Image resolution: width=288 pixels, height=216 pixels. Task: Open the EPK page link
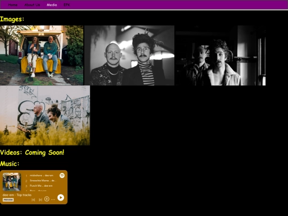tap(67, 5)
